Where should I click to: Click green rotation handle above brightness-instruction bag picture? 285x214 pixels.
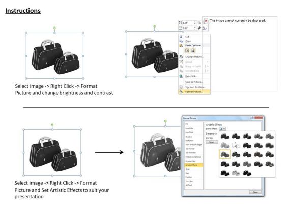click(54, 28)
